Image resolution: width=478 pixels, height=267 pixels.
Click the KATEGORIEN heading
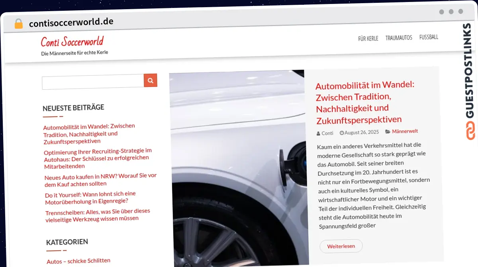pyautogui.click(x=67, y=242)
